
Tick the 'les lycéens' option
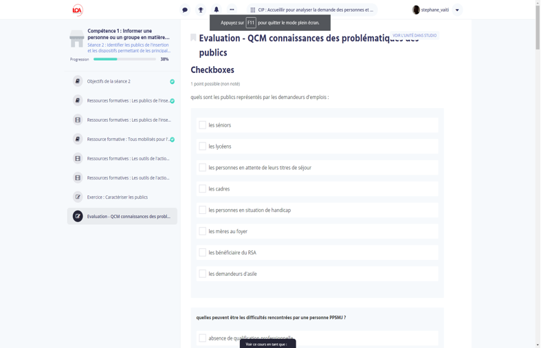pos(203,146)
